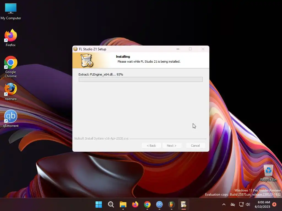
Task: Click the FL Studio 21 Setup title icon
Action: point(75,49)
